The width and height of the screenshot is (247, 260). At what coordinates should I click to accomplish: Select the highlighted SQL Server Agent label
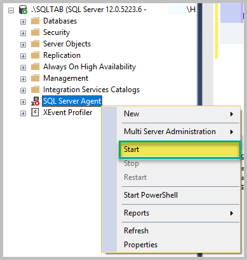pos(72,101)
